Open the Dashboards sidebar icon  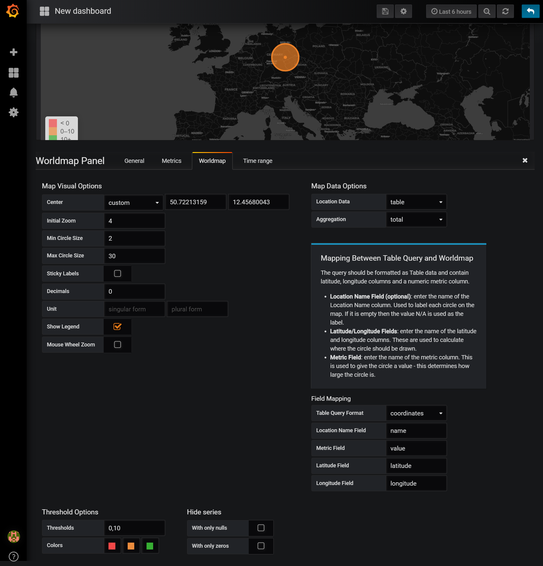[x=13, y=72]
